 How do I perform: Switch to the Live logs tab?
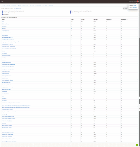[x=3, y=5]
